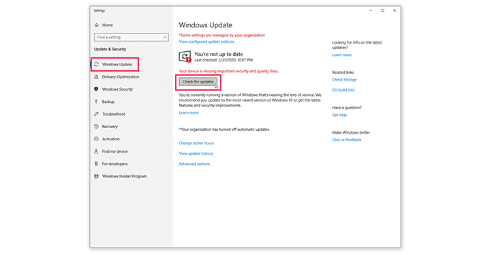This screenshot has width=477, height=255.
Task: Maximize the Settings window
Action: 382,10
